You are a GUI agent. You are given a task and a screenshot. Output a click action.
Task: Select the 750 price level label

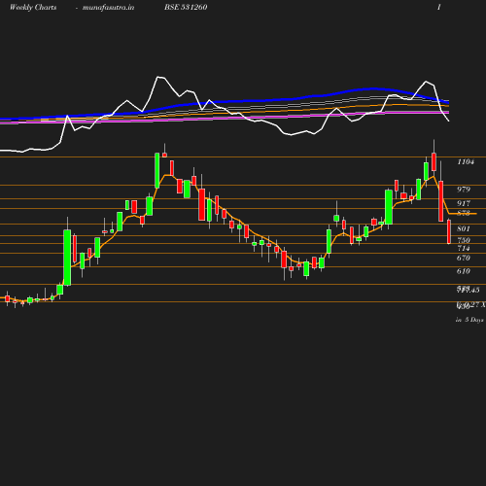coord(464,240)
